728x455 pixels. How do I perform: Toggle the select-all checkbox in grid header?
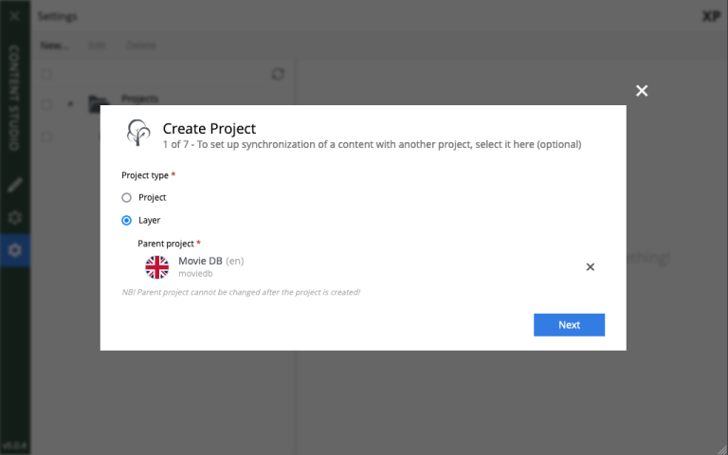click(x=46, y=74)
